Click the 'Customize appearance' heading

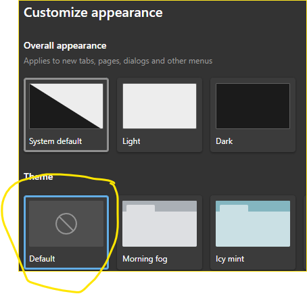93,13
